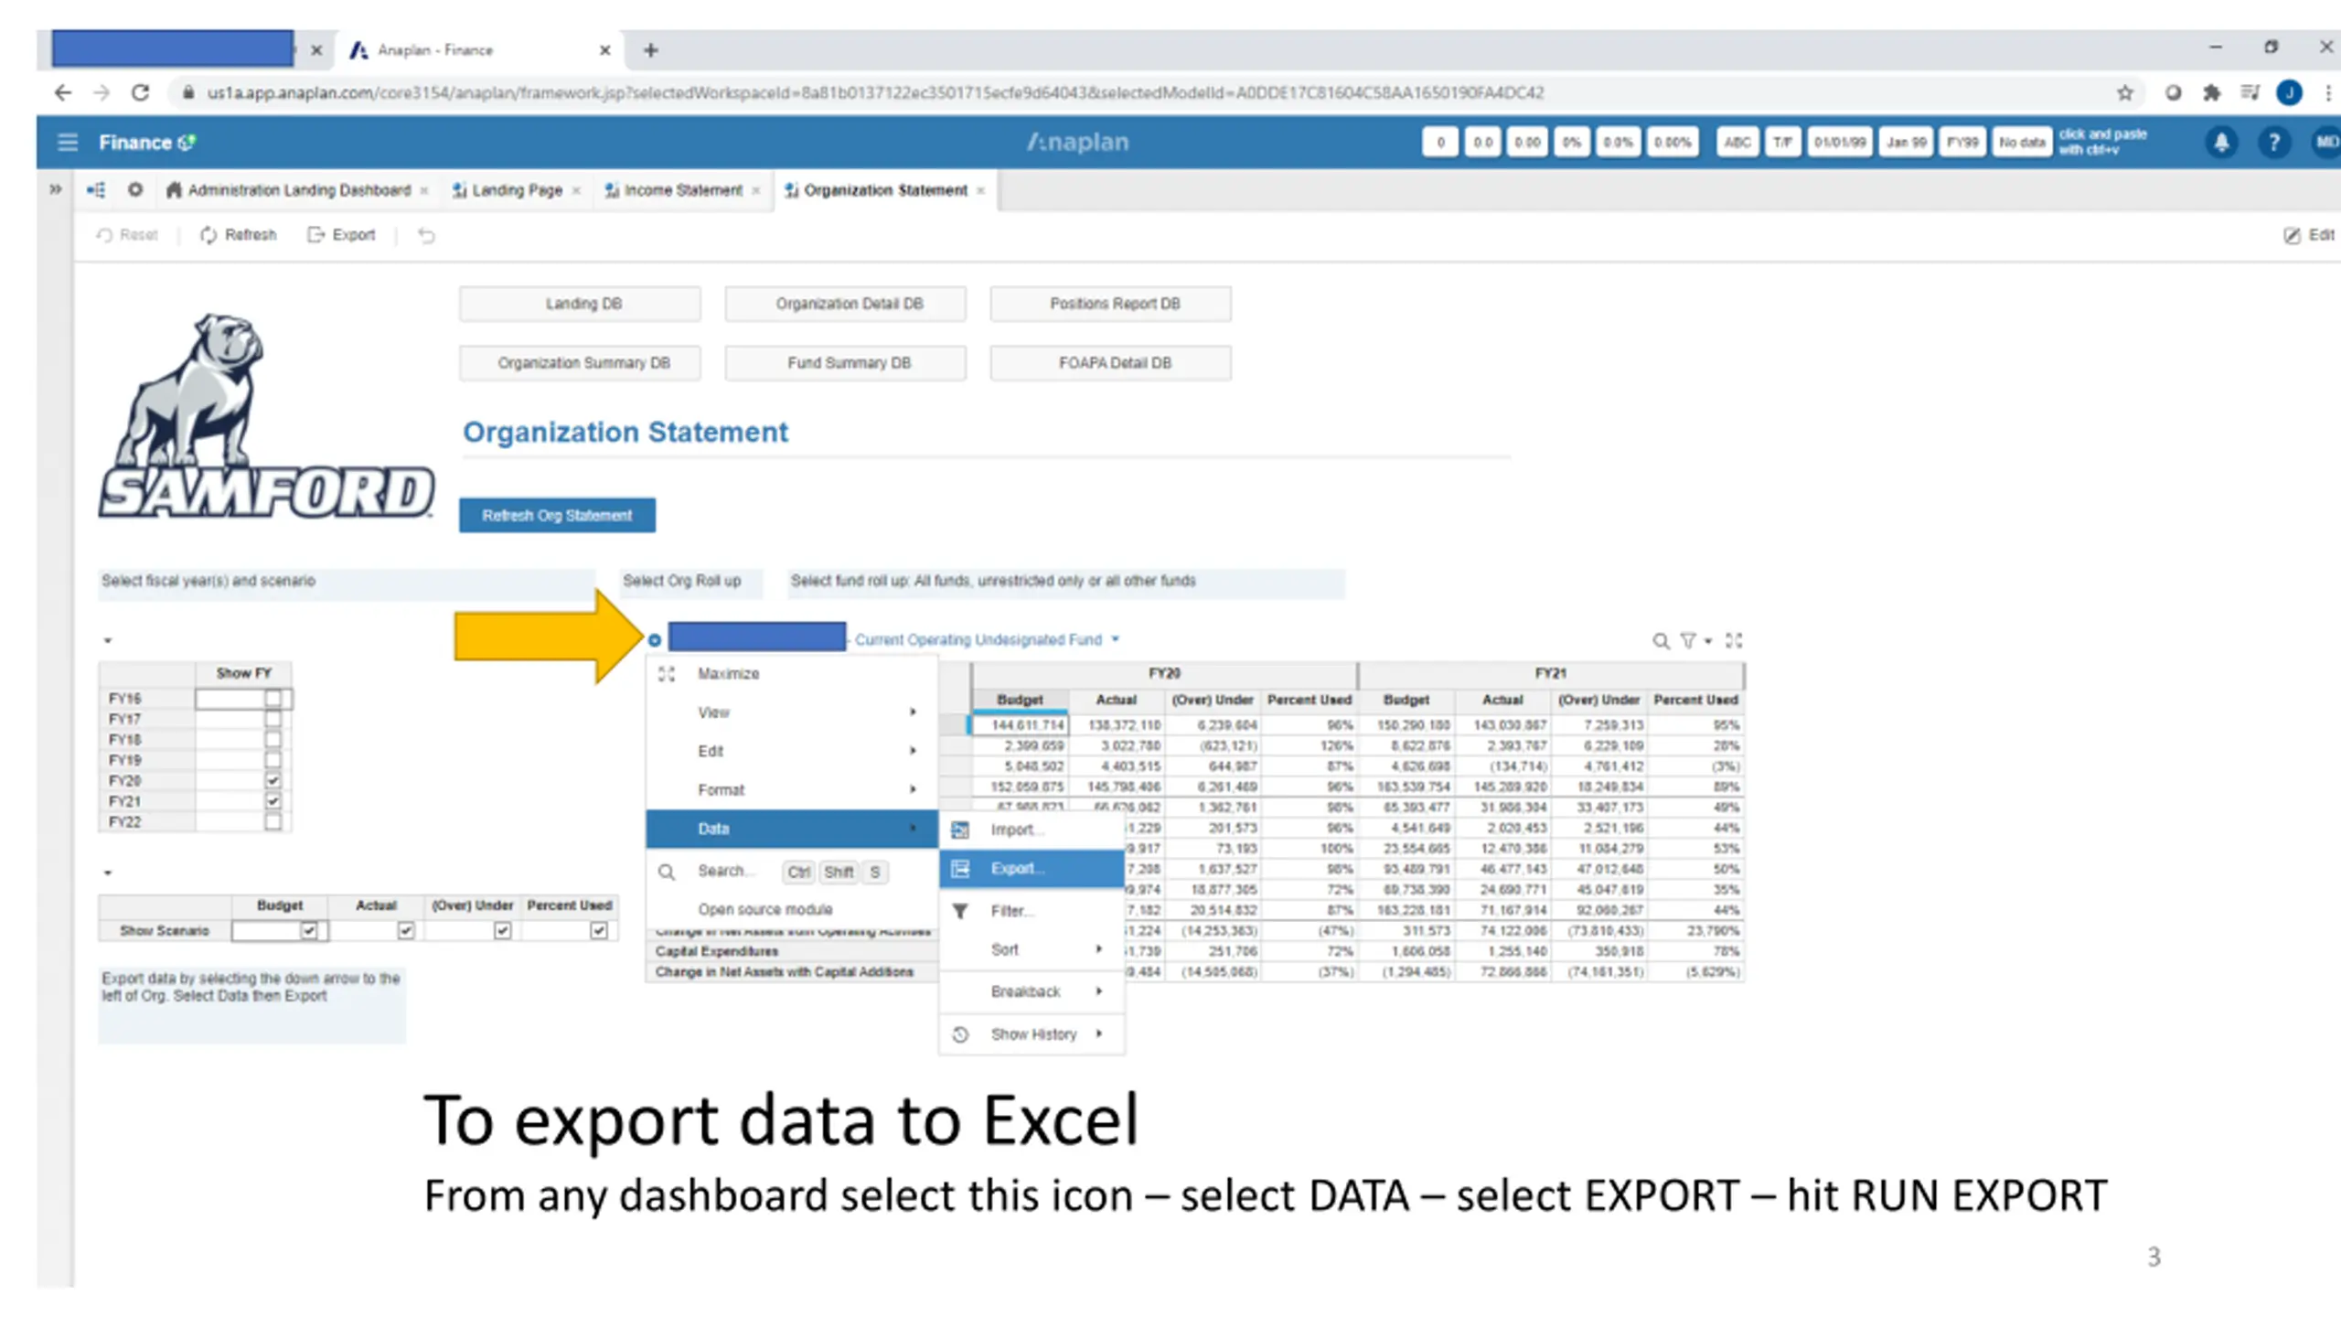
Task: Choose Export... in the Data submenu
Action: (1032, 869)
